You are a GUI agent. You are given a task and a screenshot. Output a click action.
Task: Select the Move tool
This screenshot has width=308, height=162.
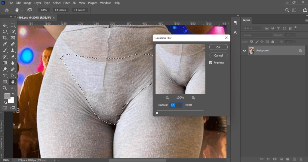(x=5, y=25)
